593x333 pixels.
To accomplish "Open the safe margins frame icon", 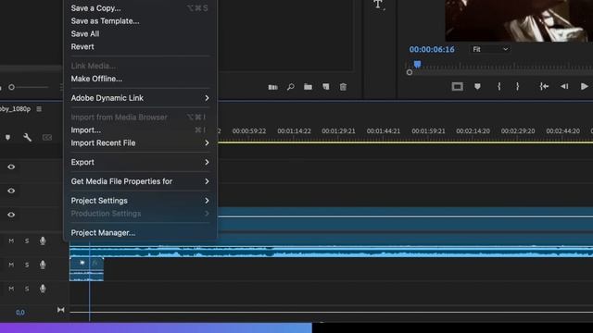I will click(x=457, y=87).
